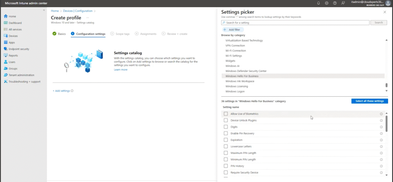Image resolution: width=393 pixels, height=182 pixels.
Task: Show info for Digits setting
Action: [381, 127]
